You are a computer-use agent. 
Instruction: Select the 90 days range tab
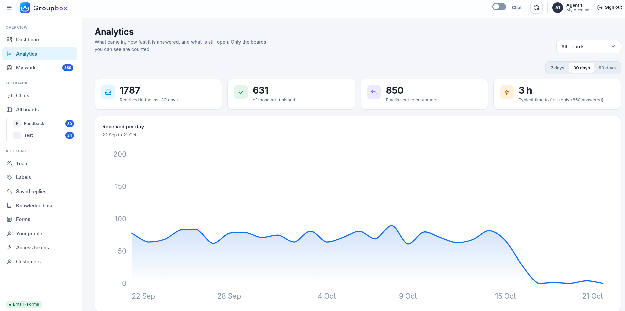[607, 68]
